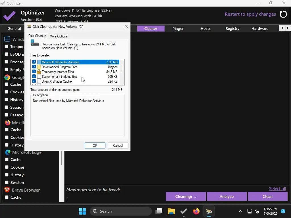Tick the Empty Recycle Bin checkbox
The image size is (291, 218).
click(6, 70)
